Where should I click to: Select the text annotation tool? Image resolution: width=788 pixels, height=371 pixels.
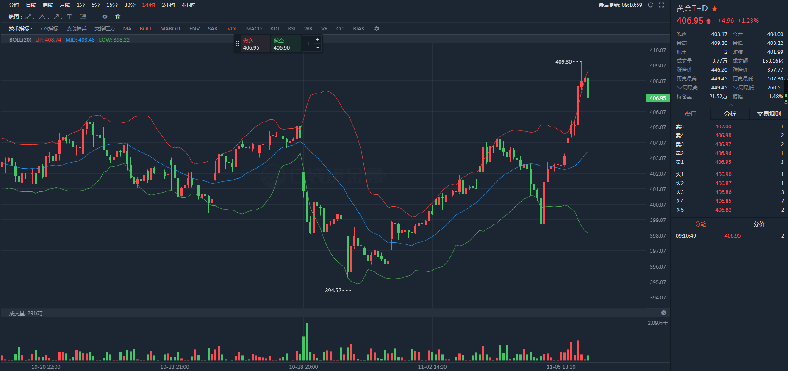[69, 17]
